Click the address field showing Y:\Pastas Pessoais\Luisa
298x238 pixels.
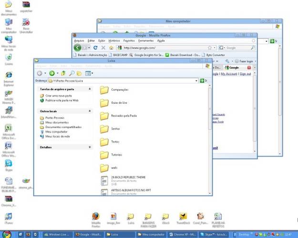123,81
